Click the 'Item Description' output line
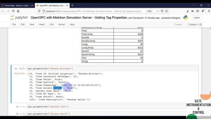 point(60,99)
